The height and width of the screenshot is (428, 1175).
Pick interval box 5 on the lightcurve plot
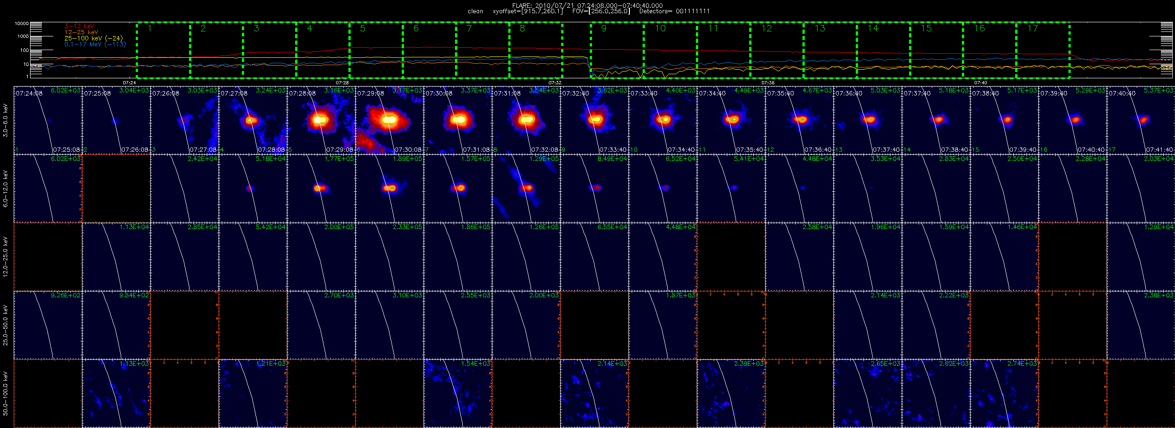click(376, 50)
